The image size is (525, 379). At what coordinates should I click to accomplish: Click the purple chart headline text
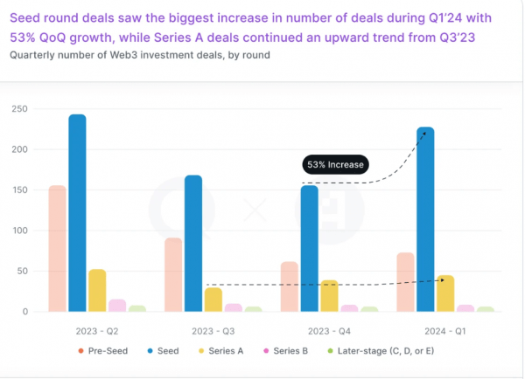(x=250, y=28)
